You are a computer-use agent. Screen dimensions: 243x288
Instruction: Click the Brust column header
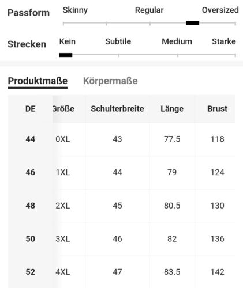(217, 109)
